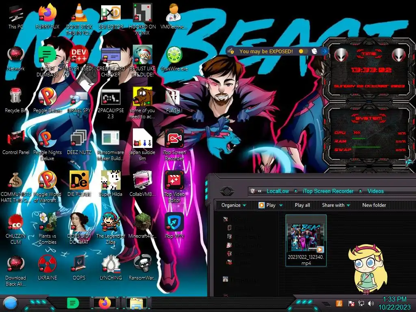The width and height of the screenshot is (416, 312).
Task: Click the Play button in Explorer toolbar
Action: coord(267,205)
